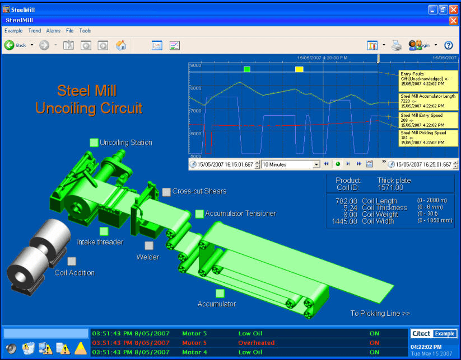Click the Login users icon

pos(415,45)
